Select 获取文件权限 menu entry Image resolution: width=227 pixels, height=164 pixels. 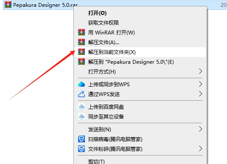click(x=140, y=23)
